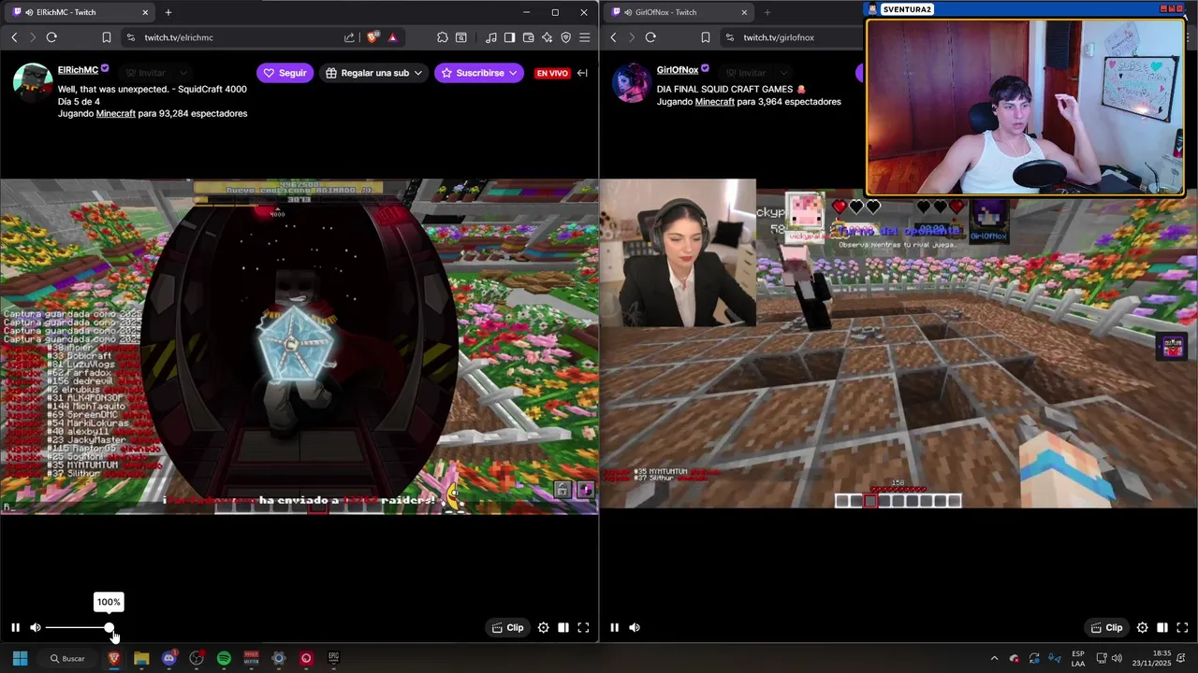Open the Brave playlist music note icon
This screenshot has height=673, width=1198.
click(491, 37)
